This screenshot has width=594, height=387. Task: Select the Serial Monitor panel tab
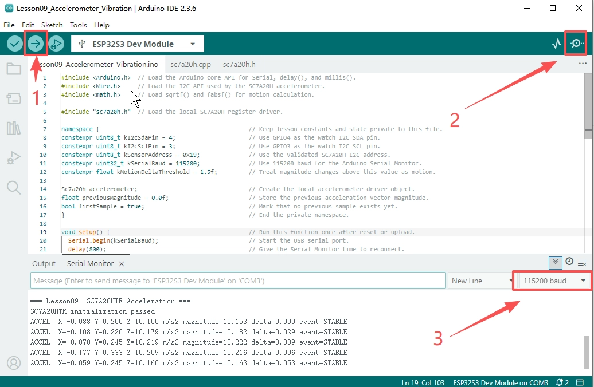pos(90,264)
